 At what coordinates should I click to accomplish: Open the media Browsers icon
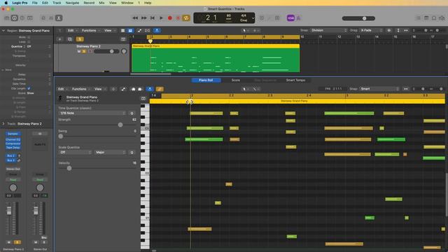coord(442,18)
